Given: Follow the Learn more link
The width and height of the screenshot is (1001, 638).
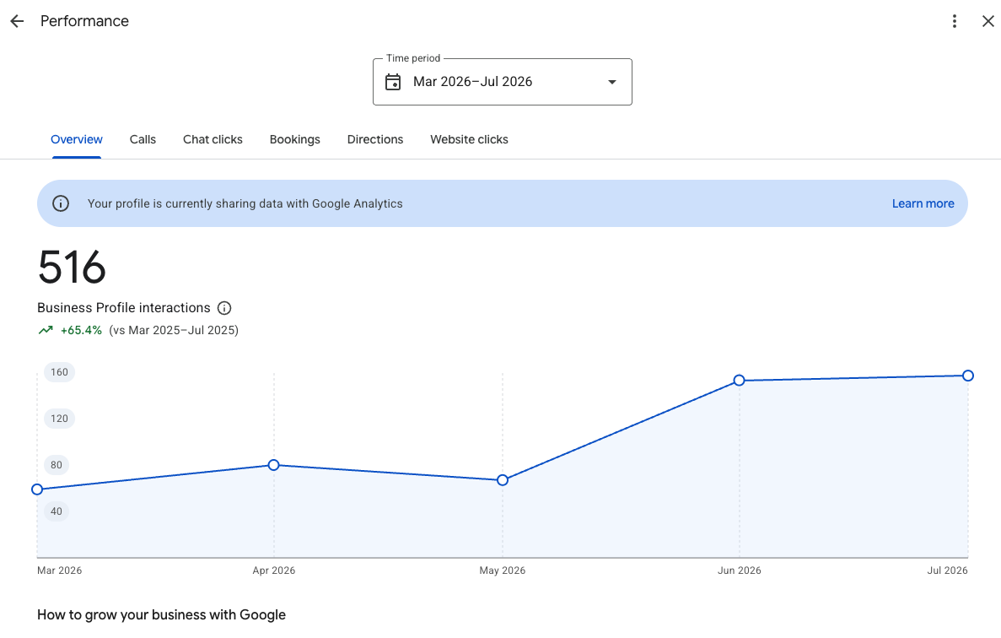Looking at the screenshot, I should click(x=923, y=203).
